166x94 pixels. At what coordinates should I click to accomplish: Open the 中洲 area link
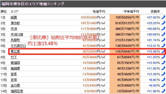point(14,29)
